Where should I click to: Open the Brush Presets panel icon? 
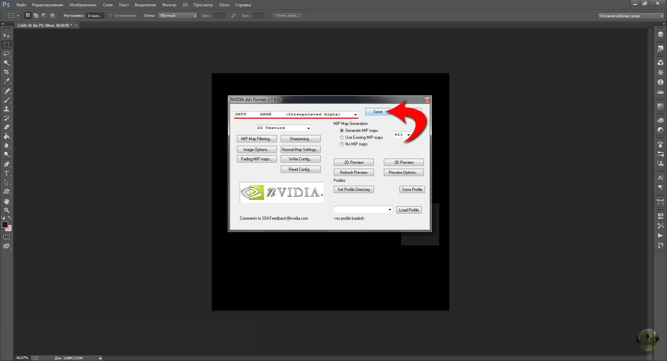pyautogui.click(x=660, y=153)
